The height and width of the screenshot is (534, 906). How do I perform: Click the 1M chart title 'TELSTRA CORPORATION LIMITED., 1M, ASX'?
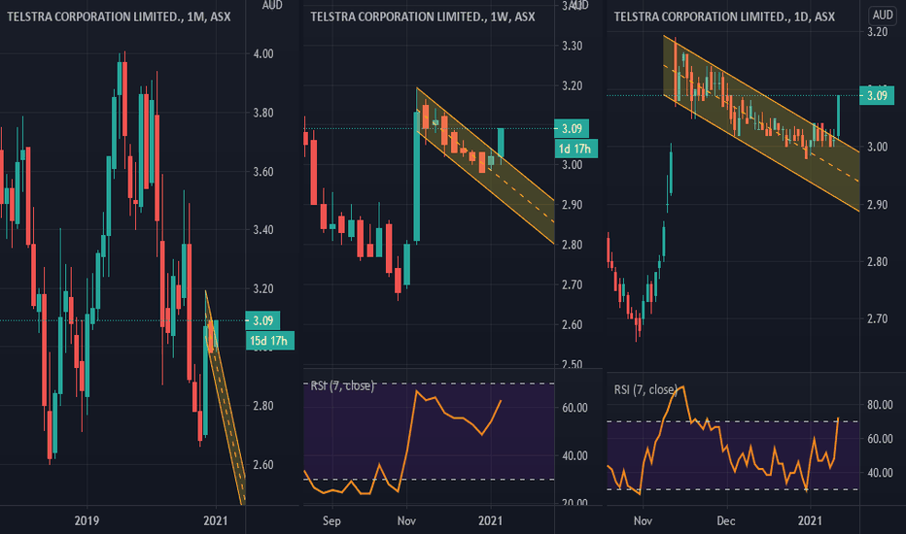[x=119, y=17]
